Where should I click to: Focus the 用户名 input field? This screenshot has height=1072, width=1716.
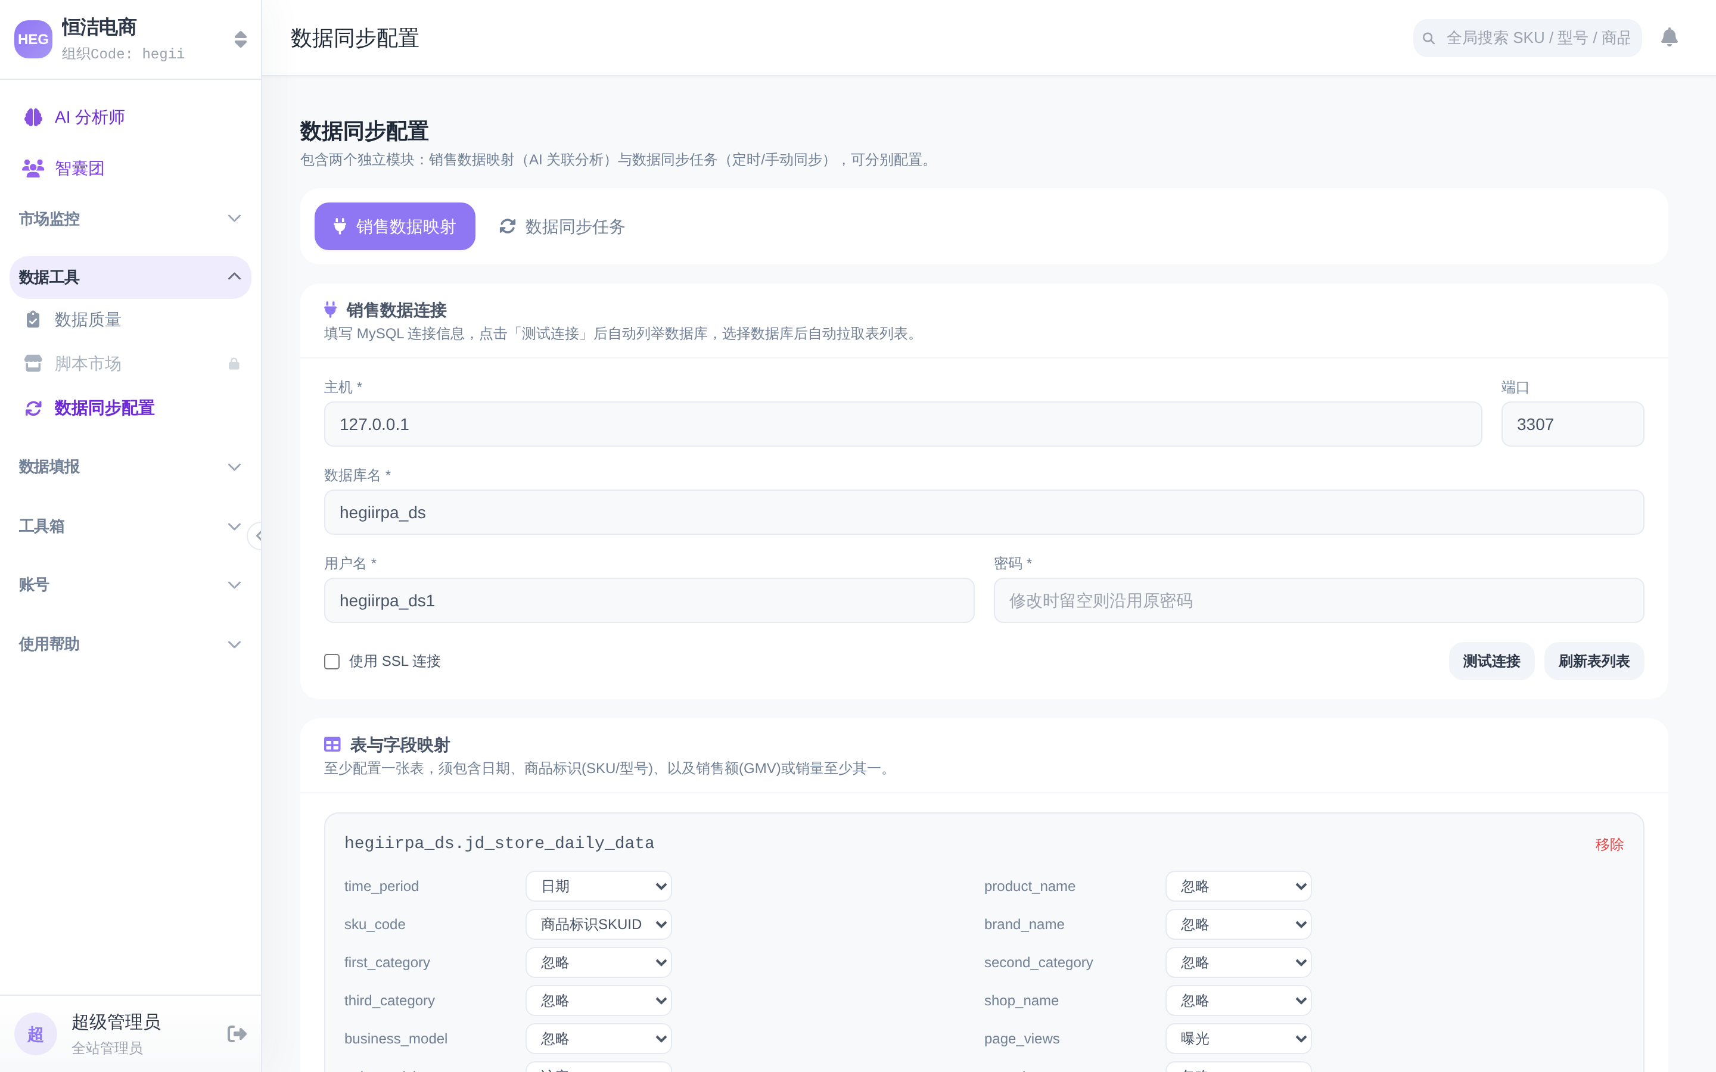coord(649,600)
